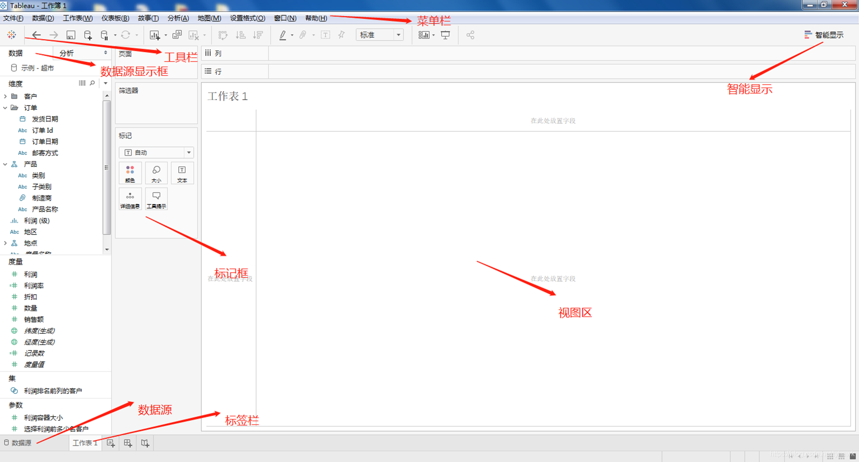Click the fix axes pin icon
The image size is (859, 462).
pos(341,35)
